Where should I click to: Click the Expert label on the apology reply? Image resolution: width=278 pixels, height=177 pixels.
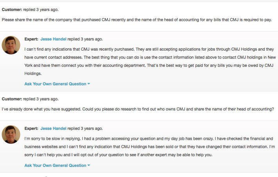pyautogui.click(x=31, y=128)
